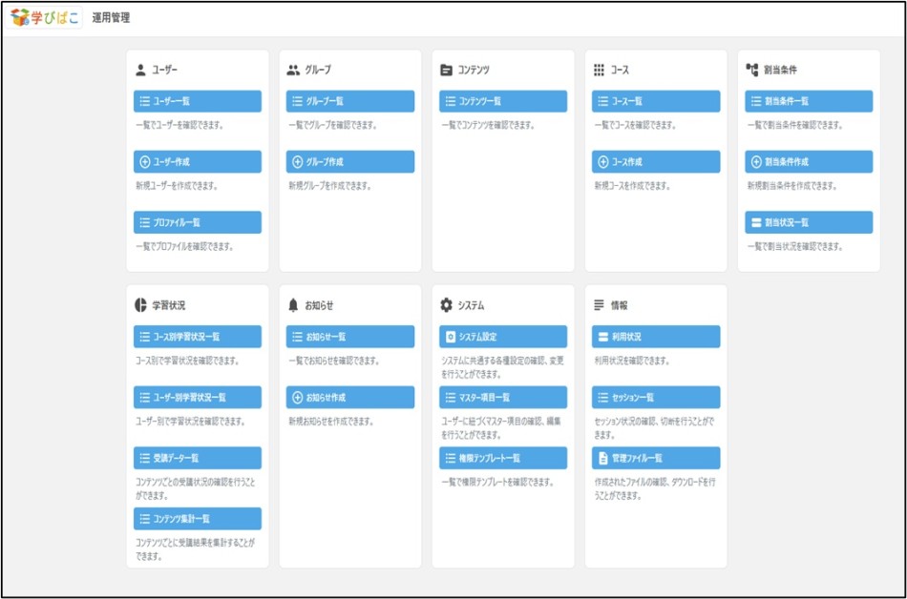Click the 運用管理 header title
Image resolution: width=907 pixels, height=599 pixels.
click(112, 18)
